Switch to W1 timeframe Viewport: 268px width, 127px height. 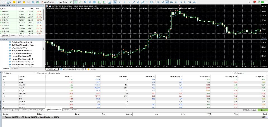(x=190, y=2)
